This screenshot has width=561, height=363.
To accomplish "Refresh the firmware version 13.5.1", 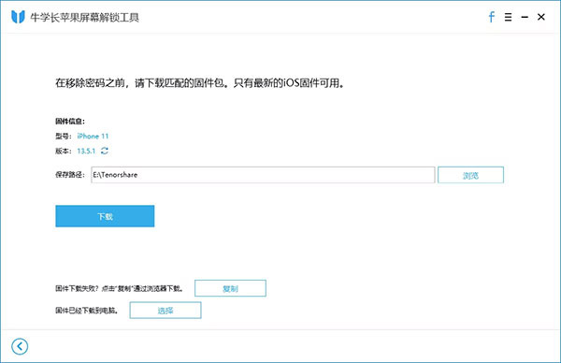I will coord(105,151).
